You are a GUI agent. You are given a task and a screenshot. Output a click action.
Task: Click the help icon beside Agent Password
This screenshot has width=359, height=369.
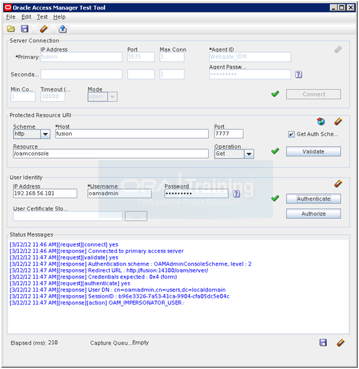click(298, 74)
